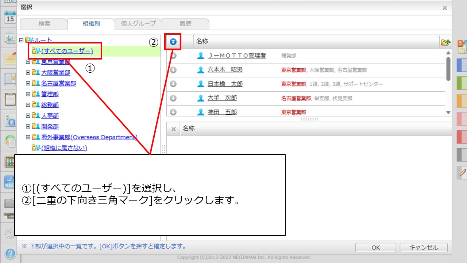Switch to the 個人グループ tab
The width and height of the screenshot is (467, 263).
pyautogui.click(x=138, y=24)
